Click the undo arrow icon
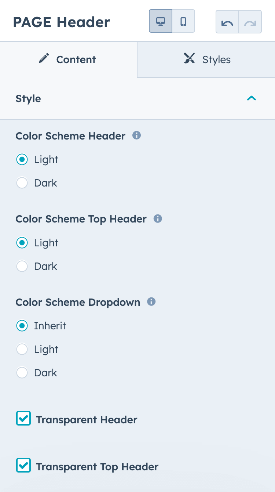 (x=227, y=22)
